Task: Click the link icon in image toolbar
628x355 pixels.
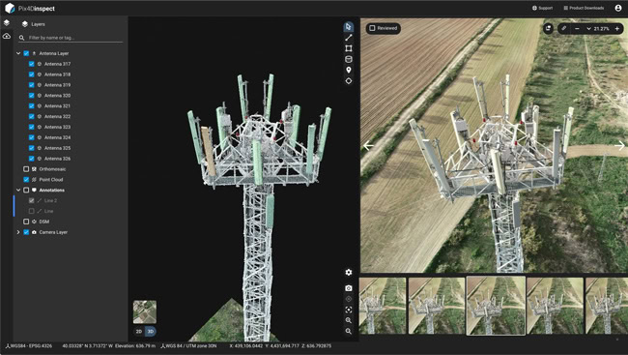Action: 563,28
